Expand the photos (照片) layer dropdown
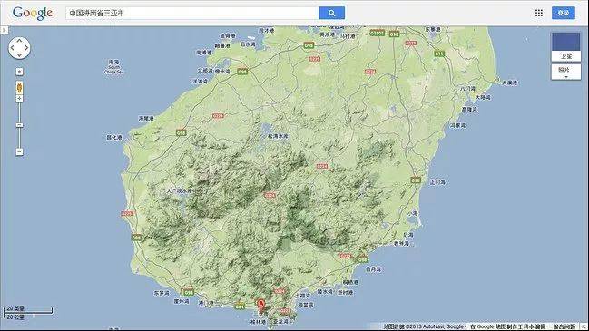 click(565, 72)
